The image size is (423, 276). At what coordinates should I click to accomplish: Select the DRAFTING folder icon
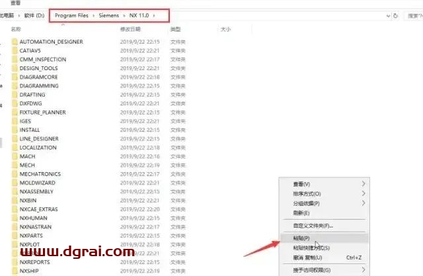[x=15, y=95]
